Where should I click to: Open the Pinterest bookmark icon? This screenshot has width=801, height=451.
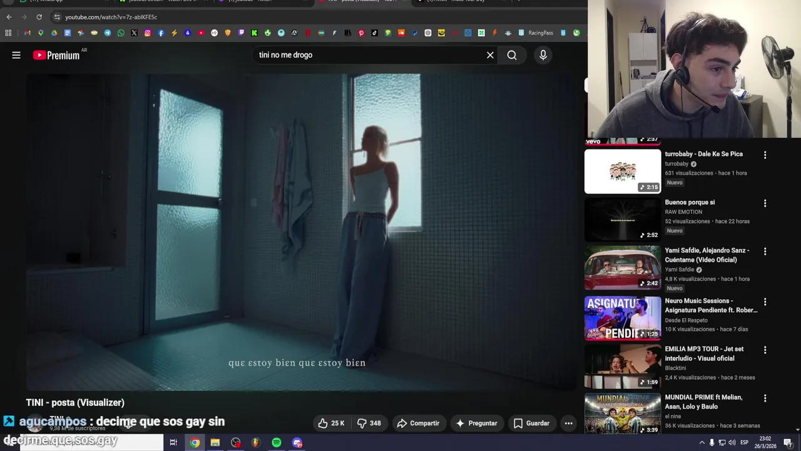(361, 33)
